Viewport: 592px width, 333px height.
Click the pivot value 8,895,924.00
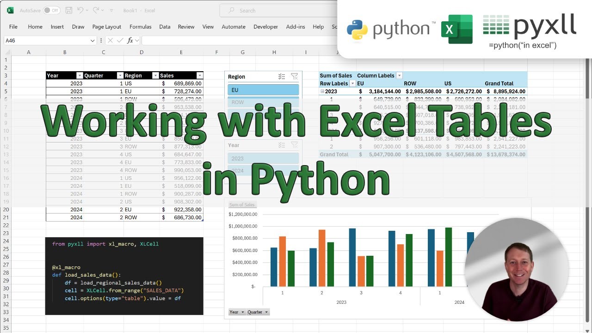[506, 92]
